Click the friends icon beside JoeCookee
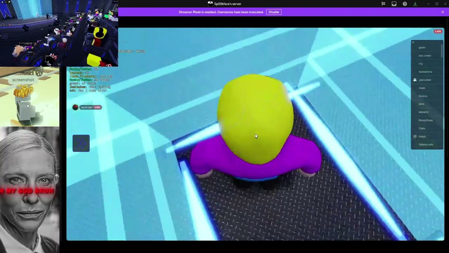Image resolution: width=449 pixels, height=253 pixels. point(415,80)
